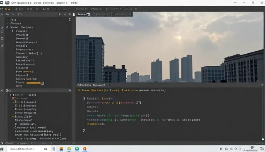Launch the yellow-green app icon in the taskbar
265x152 pixels.
[x=69, y=149]
